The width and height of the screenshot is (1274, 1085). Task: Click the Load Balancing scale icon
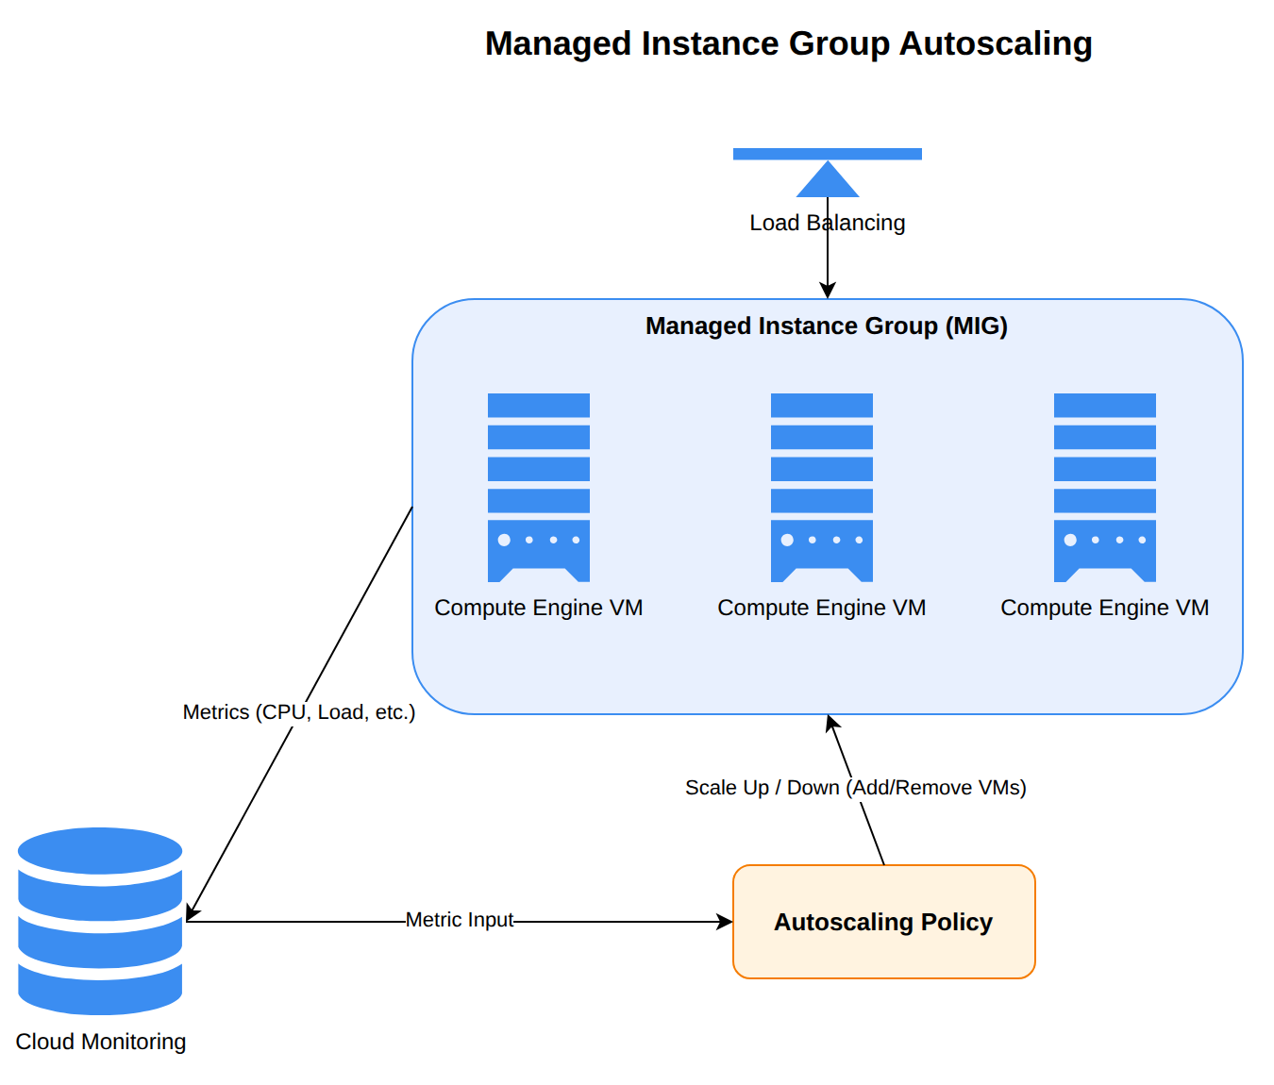pos(828,173)
